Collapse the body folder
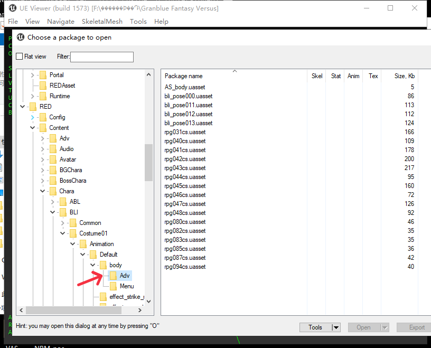This screenshot has height=348, width=431. point(92,265)
